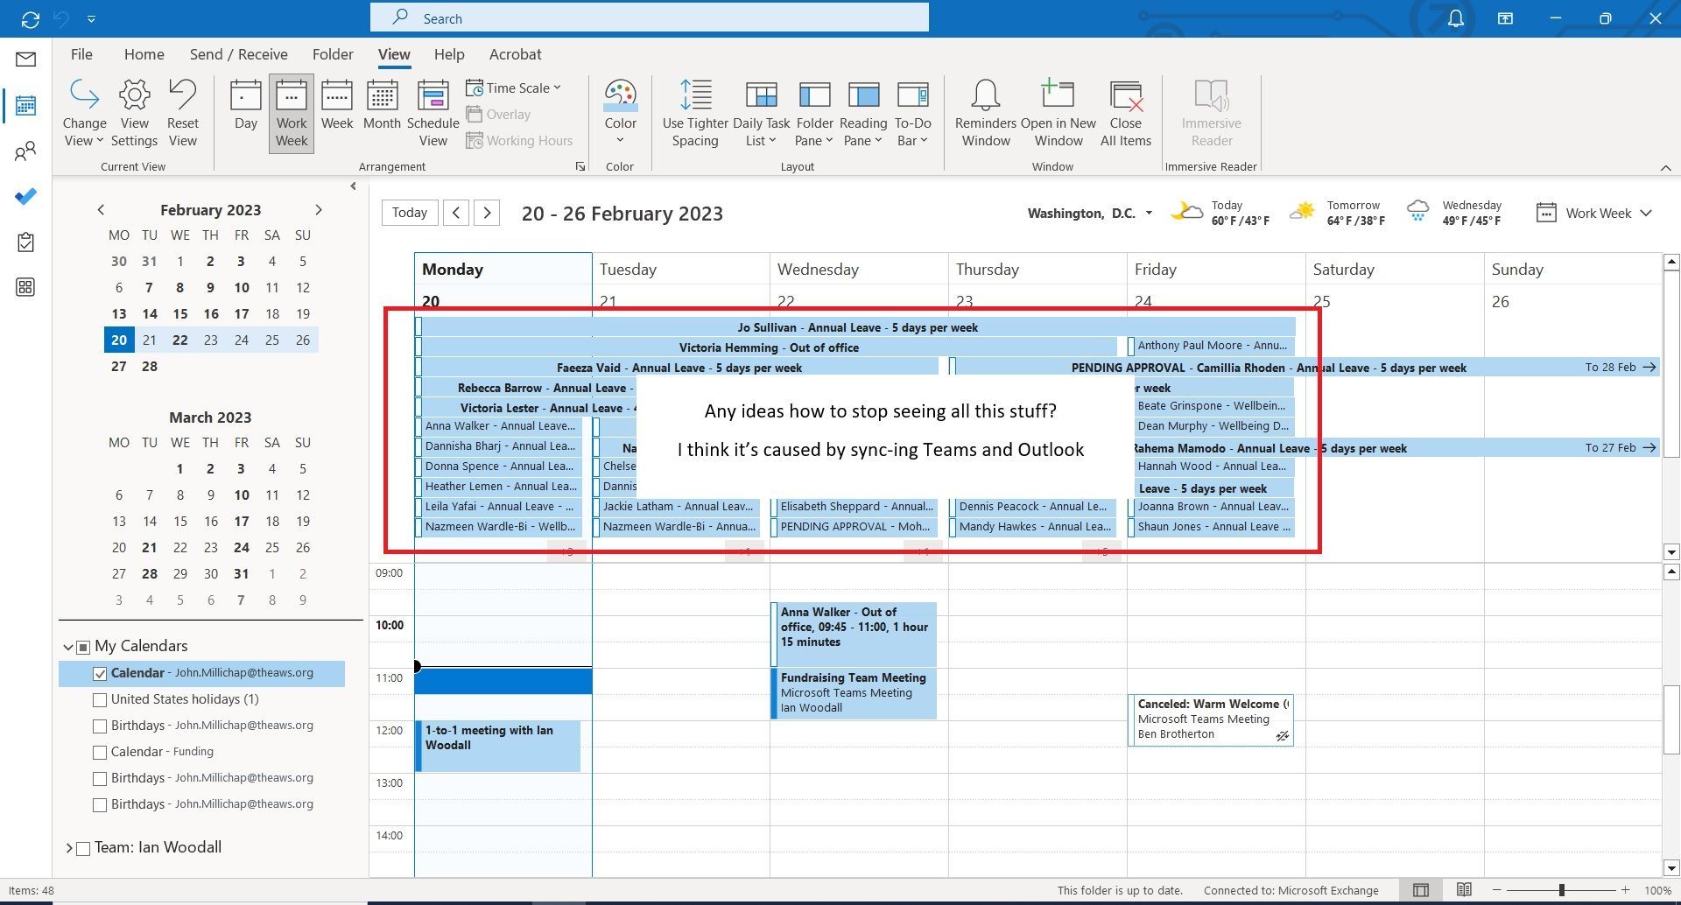The image size is (1681, 905).
Task: Select the Tasks clipboard icon
Action: pos(25,242)
